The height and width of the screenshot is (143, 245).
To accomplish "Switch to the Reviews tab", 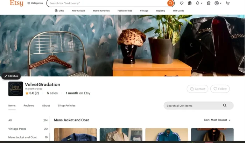I will point(29,106).
